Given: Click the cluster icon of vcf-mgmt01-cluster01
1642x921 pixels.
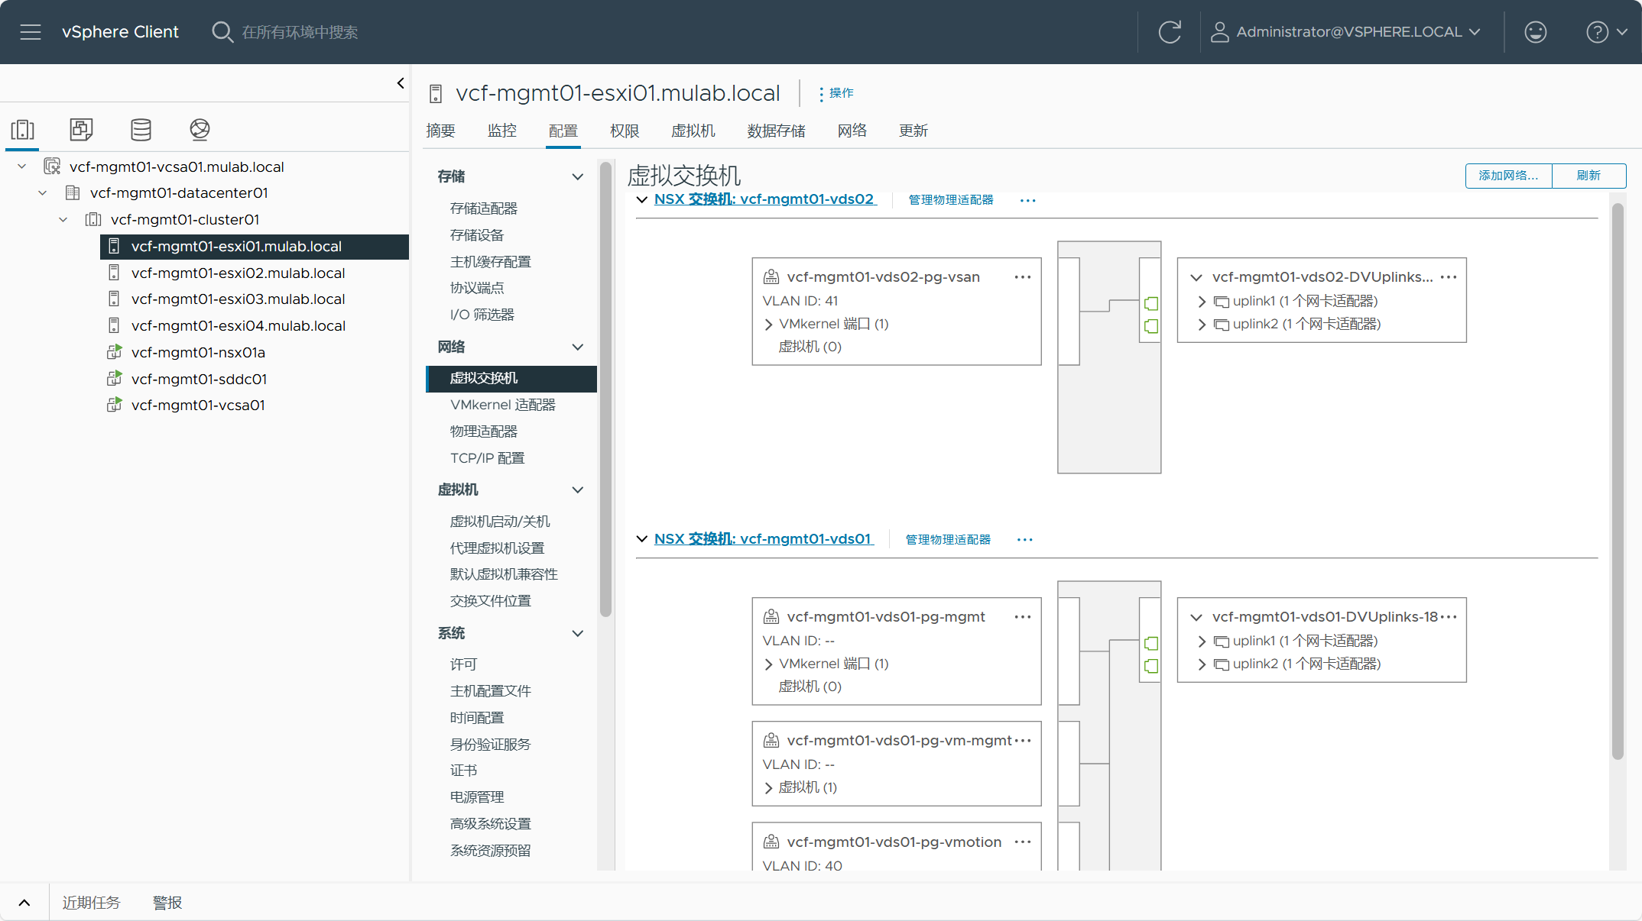Looking at the screenshot, I should pos(93,220).
